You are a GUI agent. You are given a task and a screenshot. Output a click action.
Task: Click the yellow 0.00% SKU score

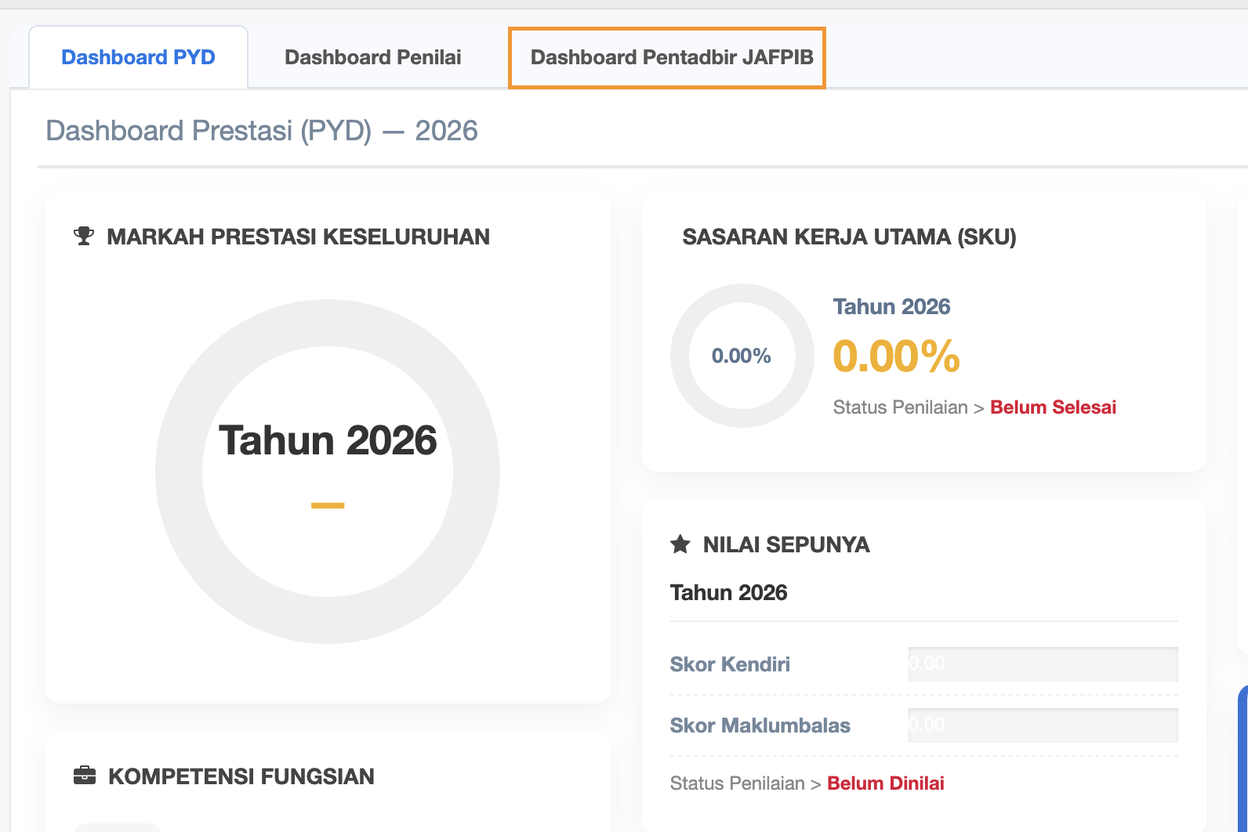(895, 356)
